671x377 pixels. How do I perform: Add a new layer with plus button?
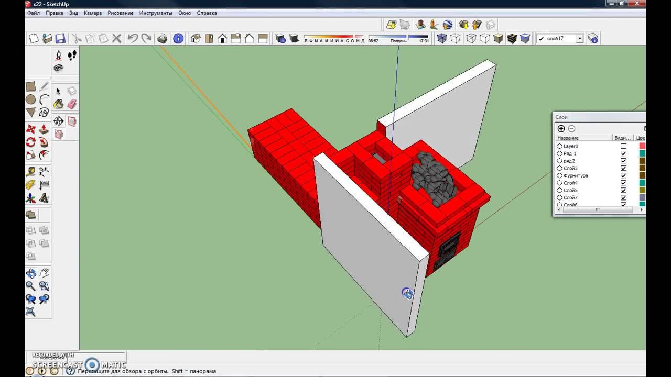click(x=561, y=128)
